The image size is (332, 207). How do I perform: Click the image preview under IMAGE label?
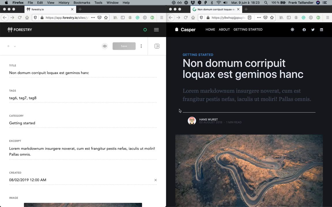click(83, 205)
